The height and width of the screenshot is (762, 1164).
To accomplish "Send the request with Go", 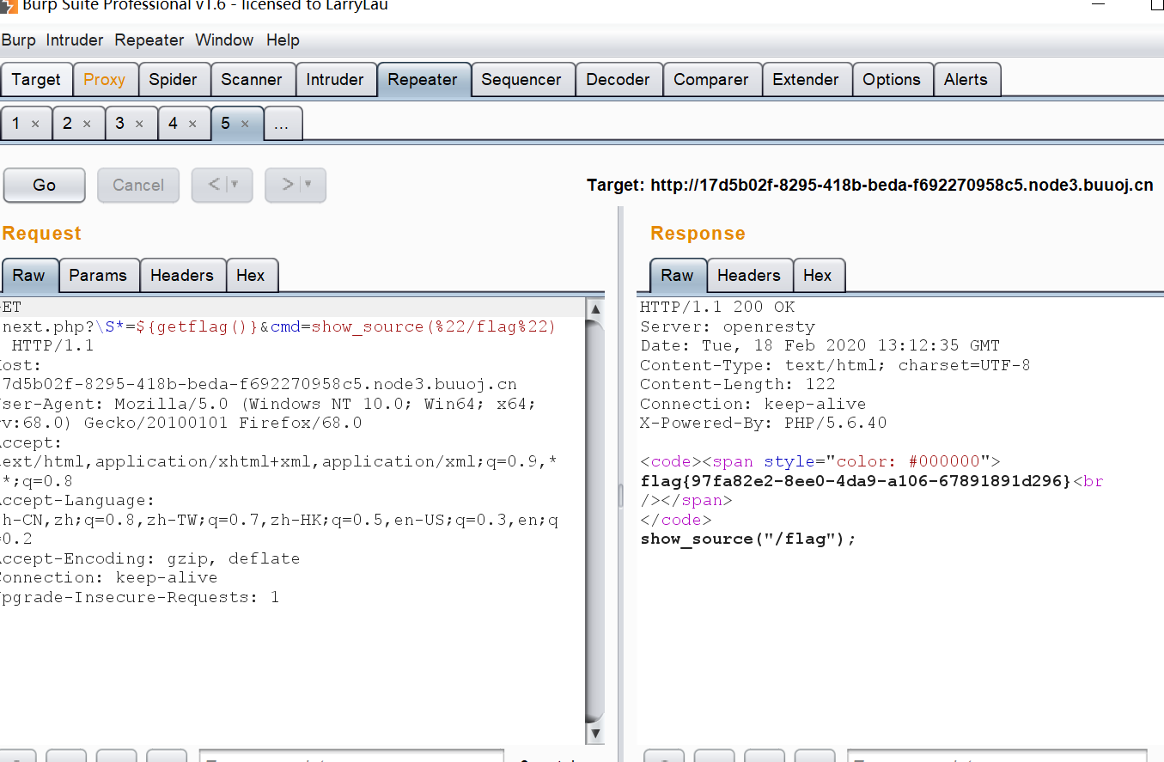I will click(45, 185).
